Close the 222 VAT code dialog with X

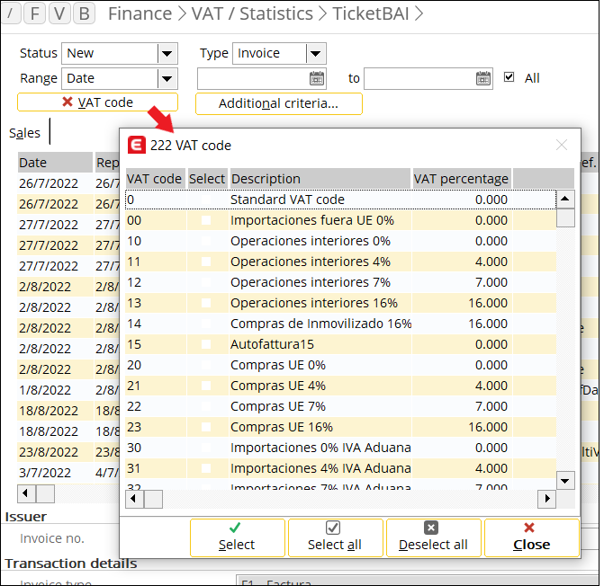pyautogui.click(x=562, y=145)
